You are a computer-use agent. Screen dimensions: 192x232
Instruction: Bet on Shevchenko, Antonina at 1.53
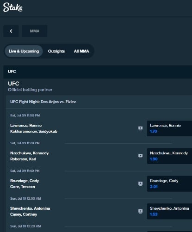[x=169, y=211]
